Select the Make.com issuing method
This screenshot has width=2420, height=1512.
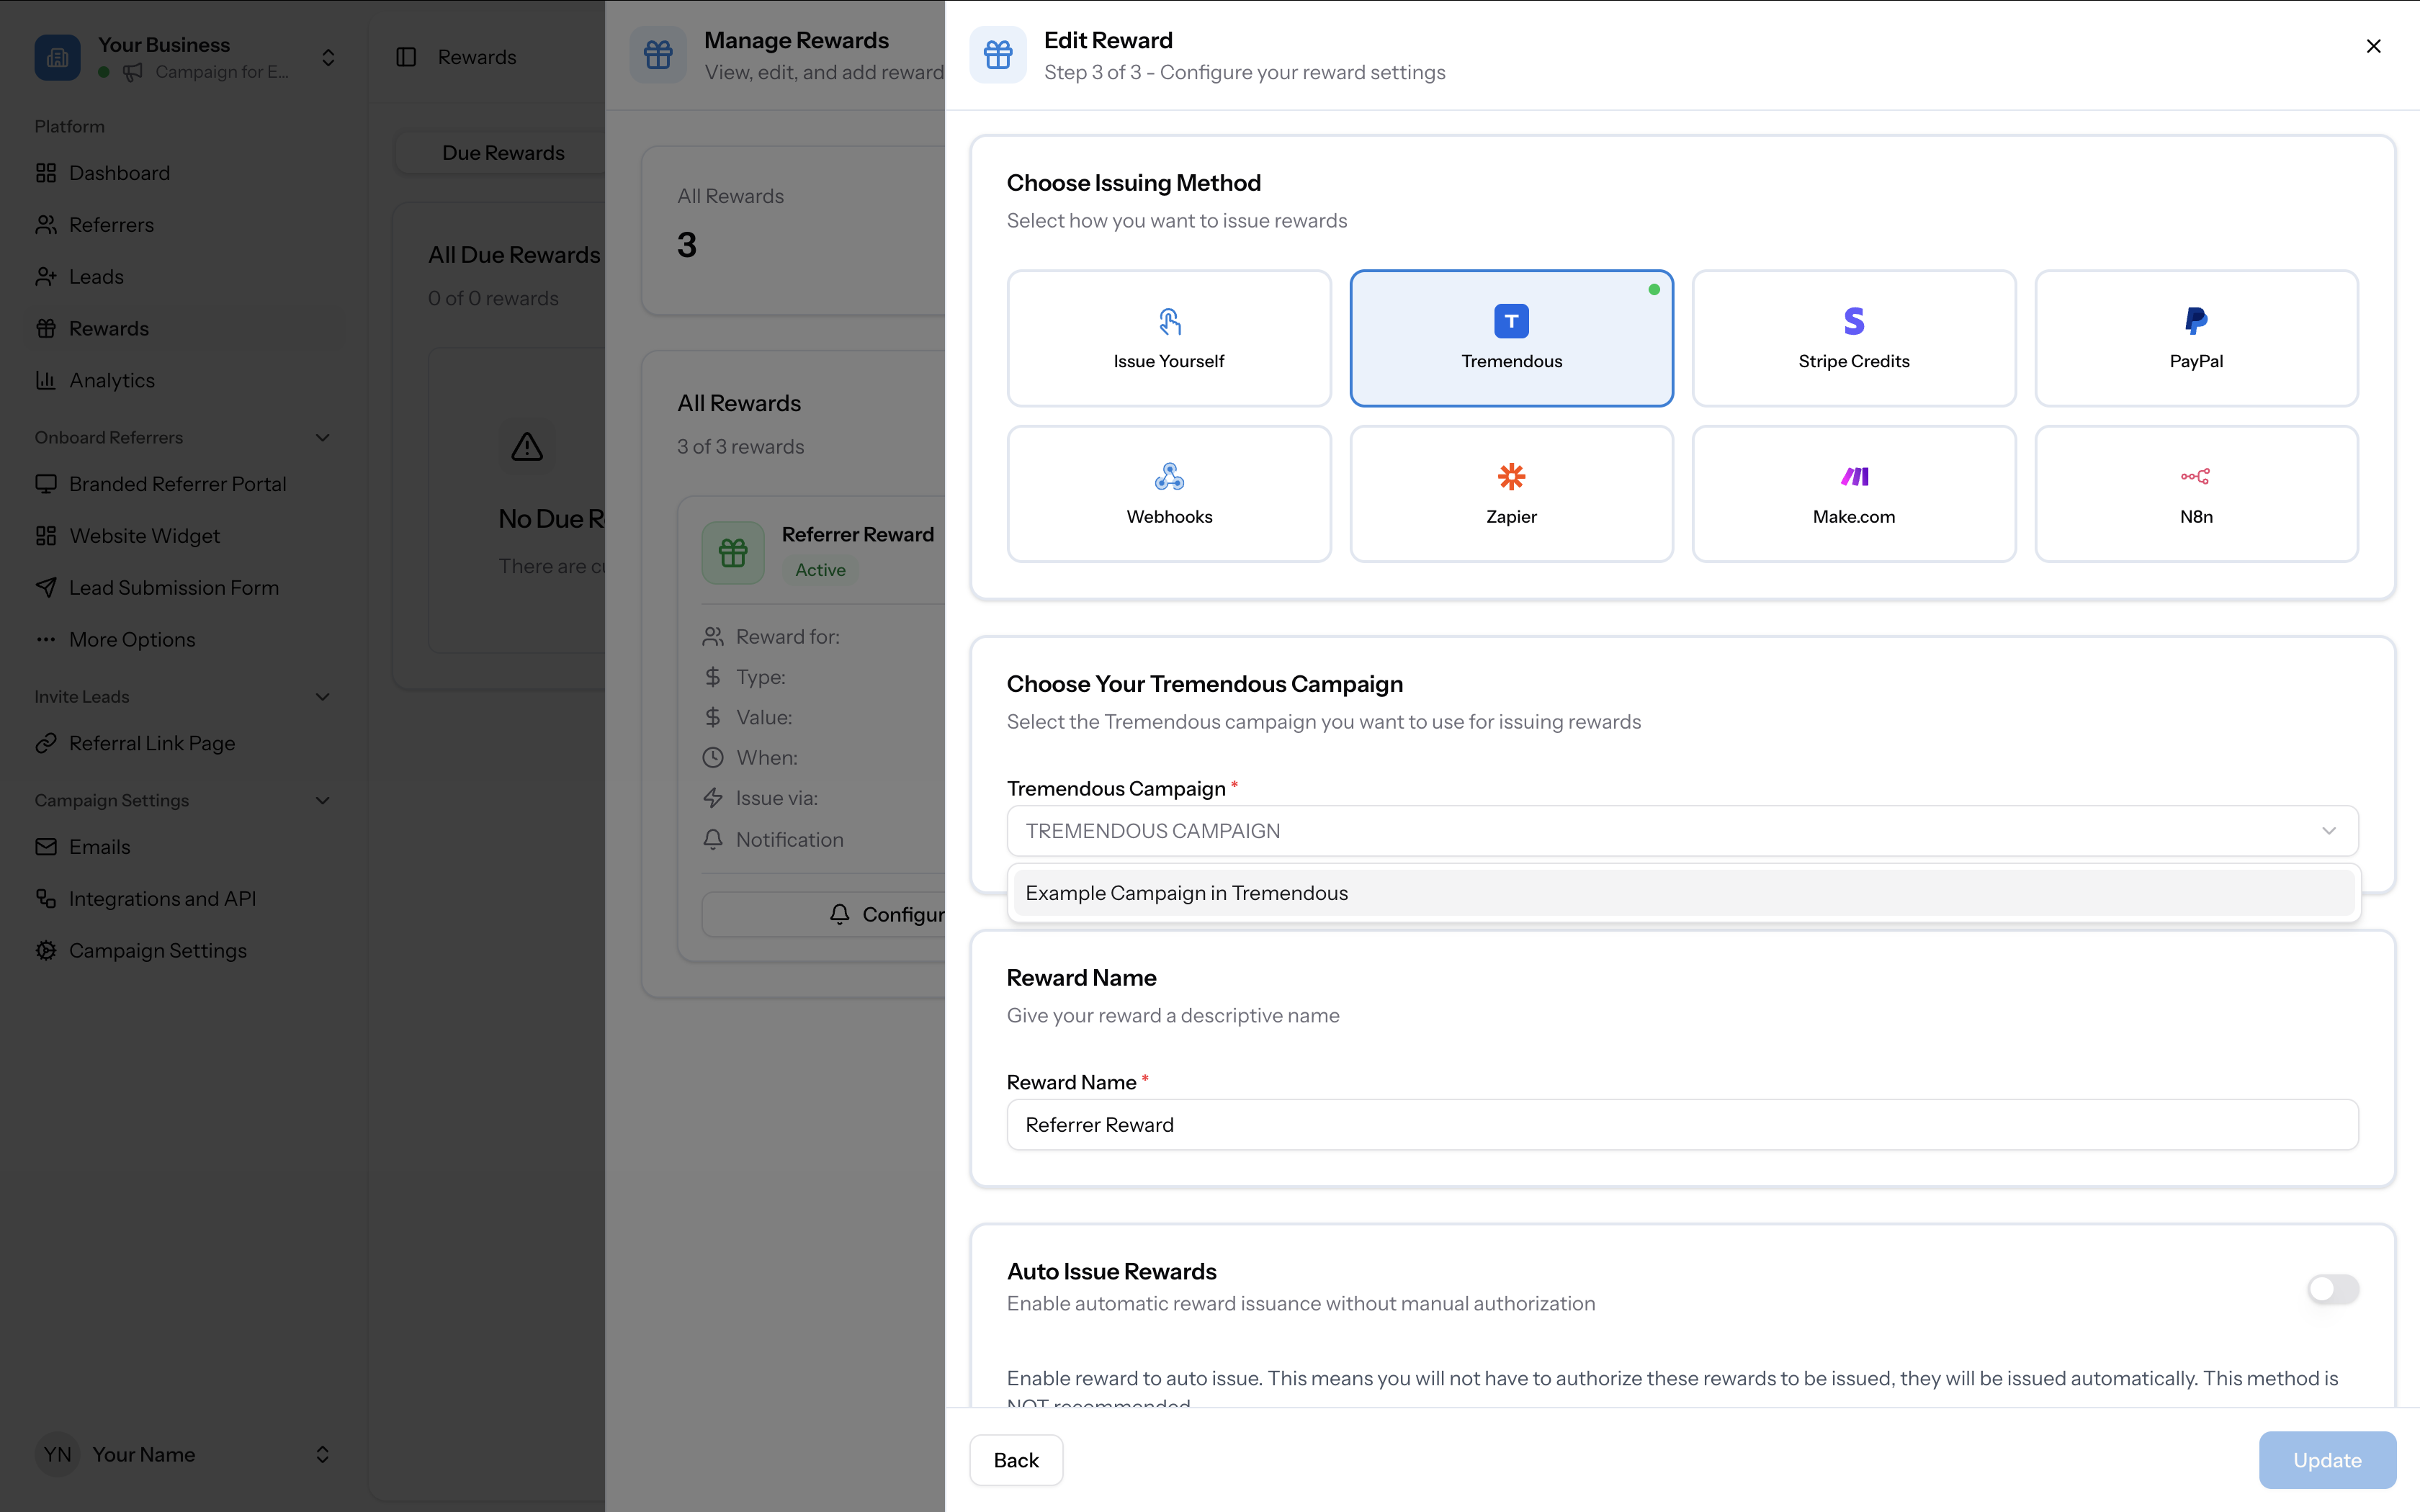[x=1853, y=494]
